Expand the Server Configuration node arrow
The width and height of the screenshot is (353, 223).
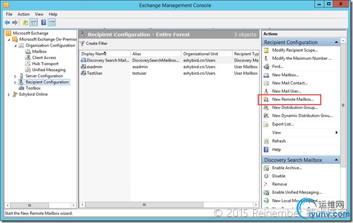15,76
